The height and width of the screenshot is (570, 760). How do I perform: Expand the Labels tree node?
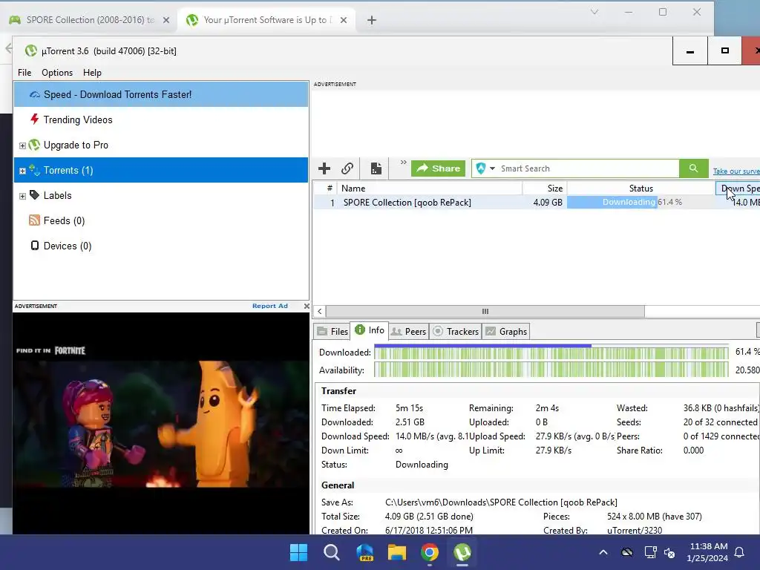click(22, 196)
